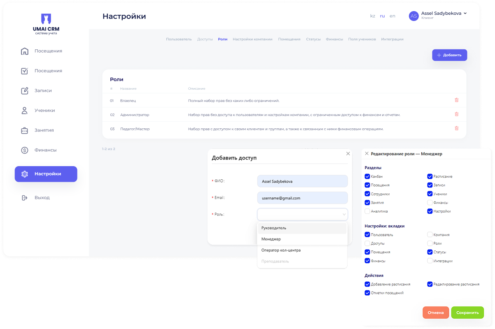Switch to the Настройки компании tab

252,39
